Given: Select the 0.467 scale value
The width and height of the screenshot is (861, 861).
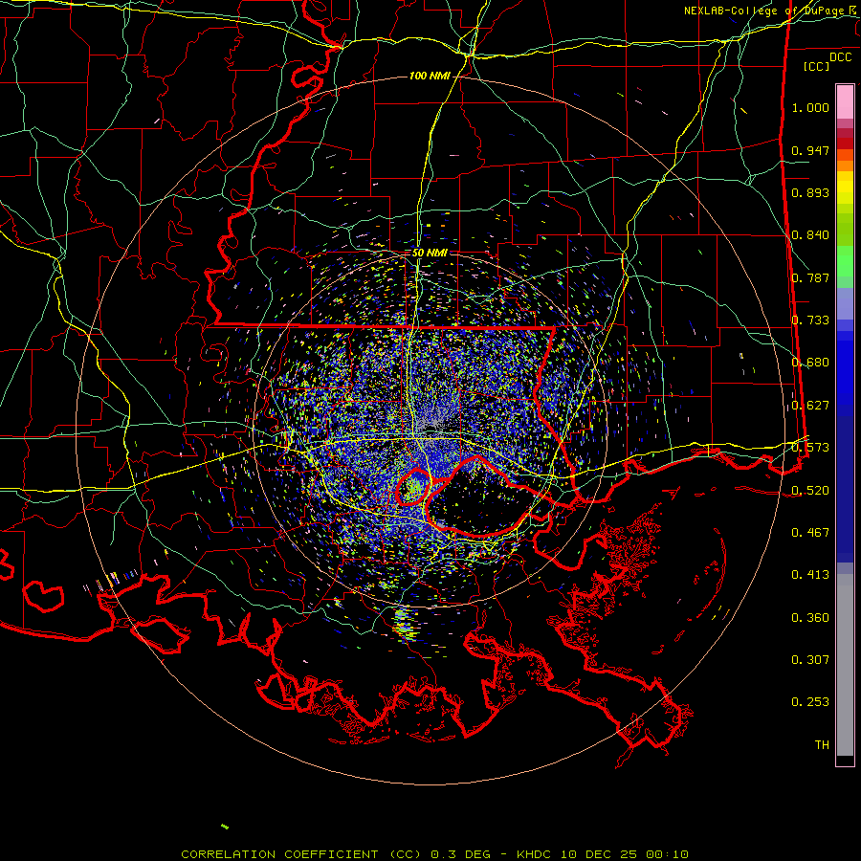Looking at the screenshot, I should (x=810, y=533).
